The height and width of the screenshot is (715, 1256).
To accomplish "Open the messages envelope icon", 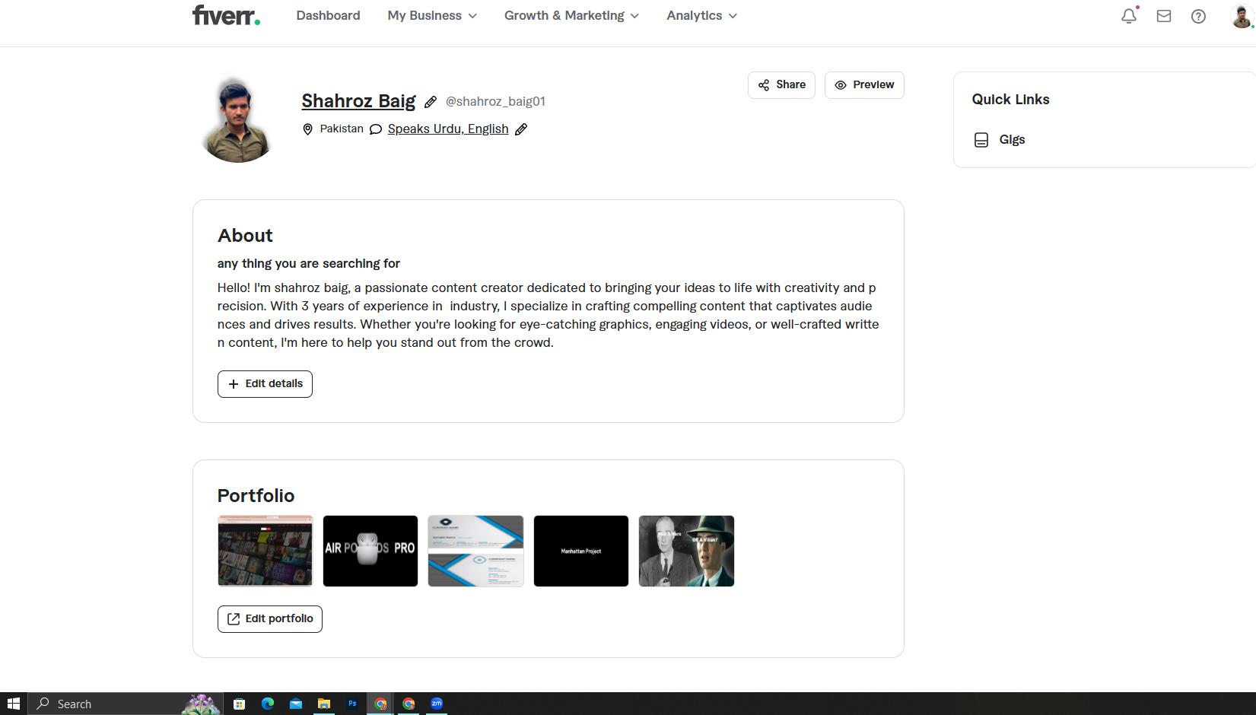I will pos(1163,16).
